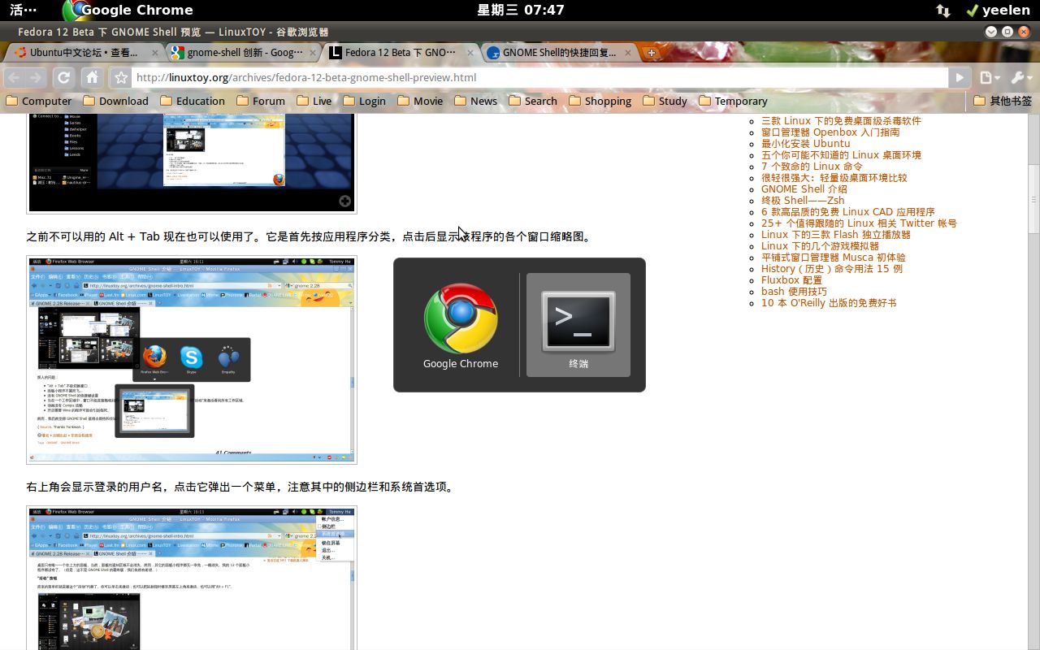Image resolution: width=1040 pixels, height=650 pixels.
Task: Open link 7 个致命的 Linux 命令
Action: coord(812,166)
